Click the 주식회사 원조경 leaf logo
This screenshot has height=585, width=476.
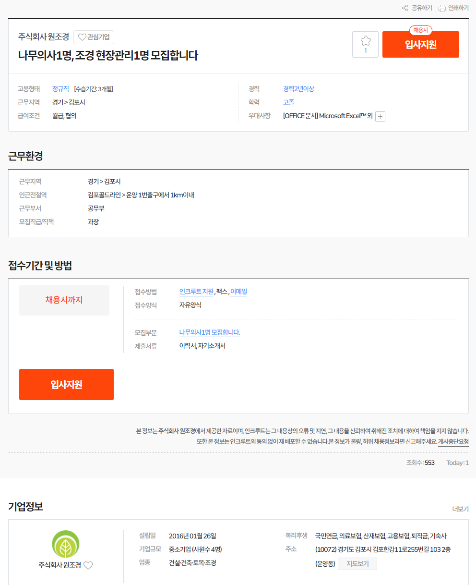coord(66,544)
